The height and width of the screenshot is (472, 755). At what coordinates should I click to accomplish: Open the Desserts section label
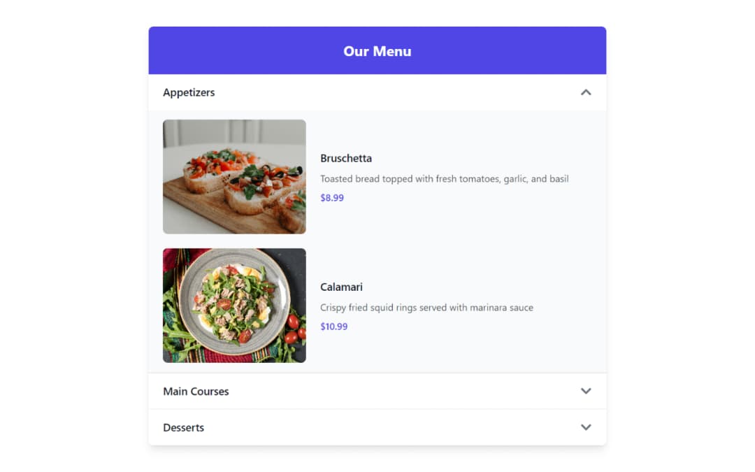(184, 428)
